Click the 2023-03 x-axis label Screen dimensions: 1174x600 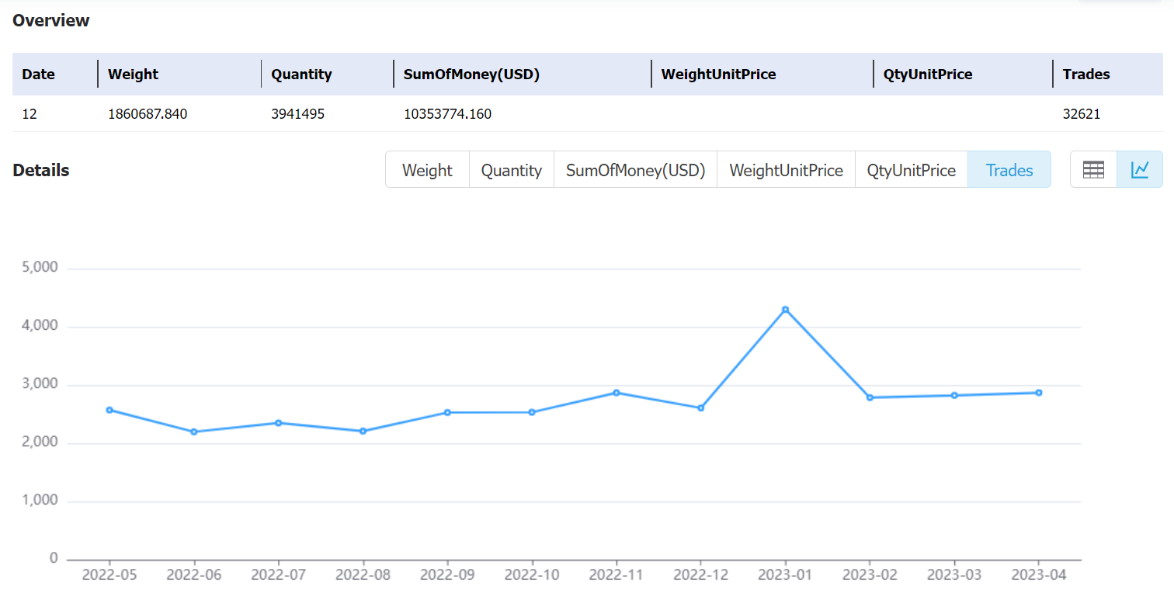tap(954, 575)
